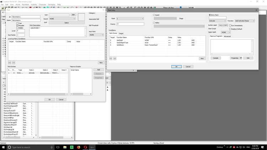The height and width of the screenshot is (150, 267).
Task: Click New in Perk Entry conditions
Action: click(202, 58)
